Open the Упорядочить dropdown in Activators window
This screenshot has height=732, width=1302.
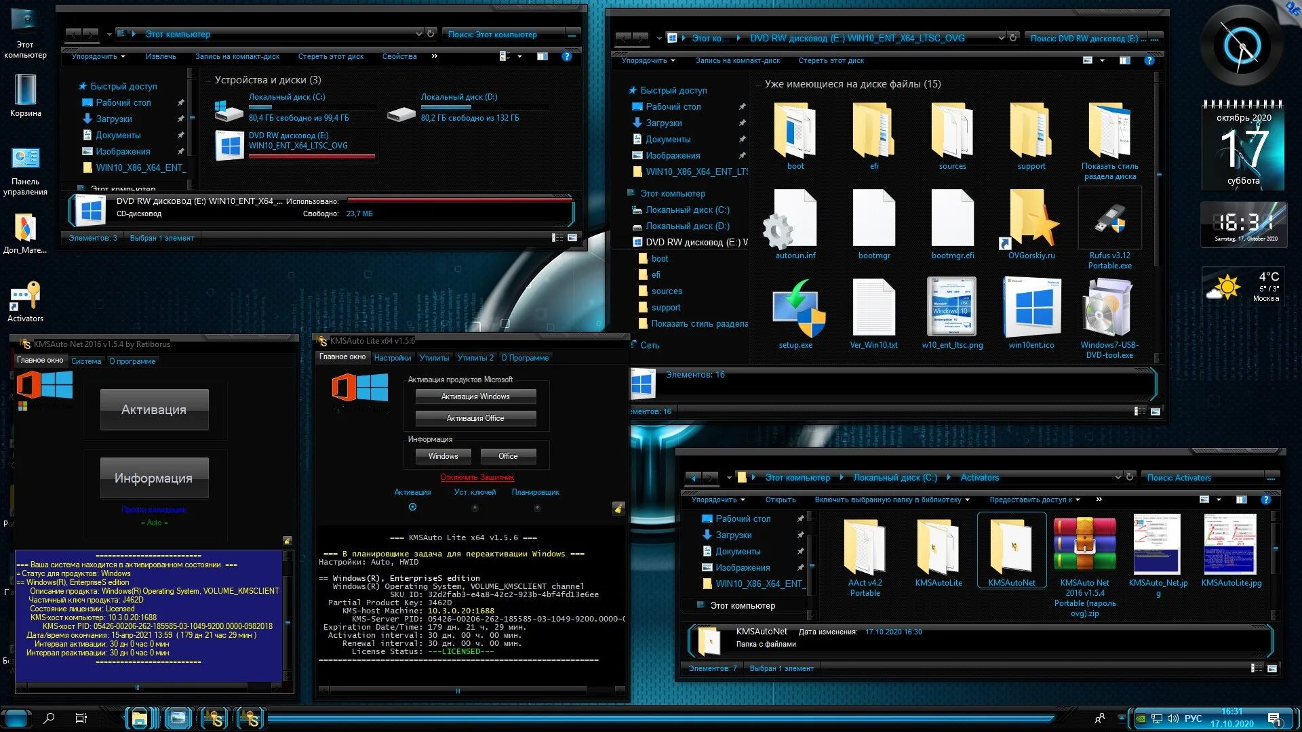point(718,500)
